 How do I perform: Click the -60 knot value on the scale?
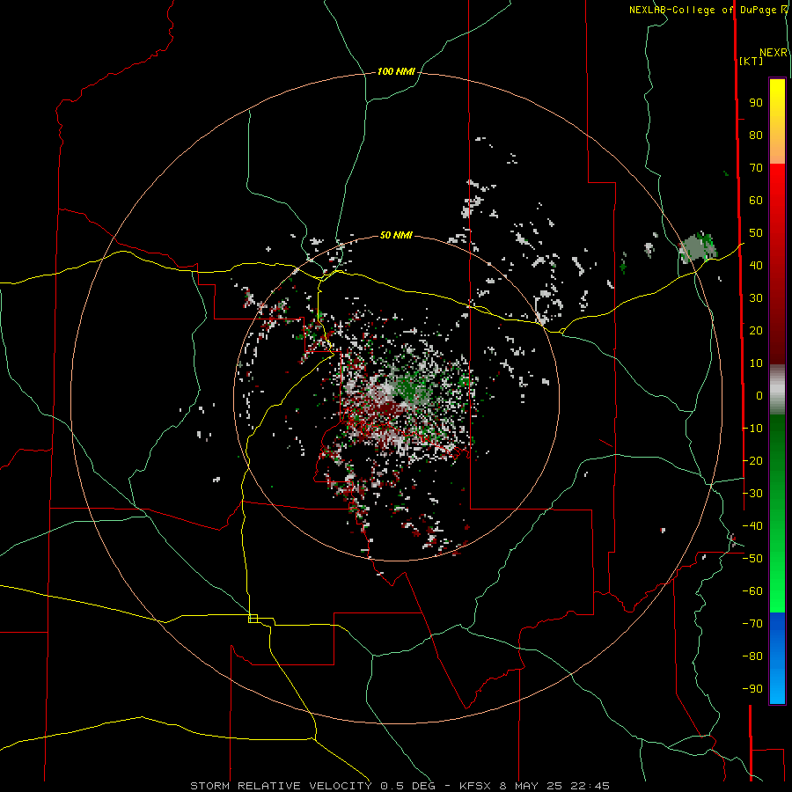pyautogui.click(x=752, y=591)
